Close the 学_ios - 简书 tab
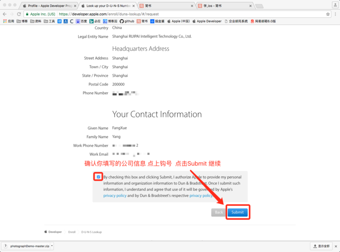 [251, 6]
